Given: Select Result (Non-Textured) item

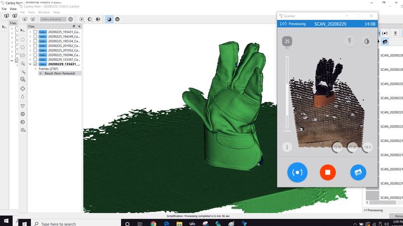Looking at the screenshot, I should coord(60,73).
